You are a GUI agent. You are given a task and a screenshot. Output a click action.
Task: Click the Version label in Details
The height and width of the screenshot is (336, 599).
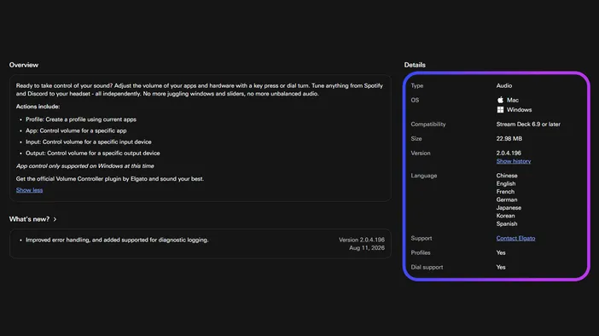[x=421, y=154]
